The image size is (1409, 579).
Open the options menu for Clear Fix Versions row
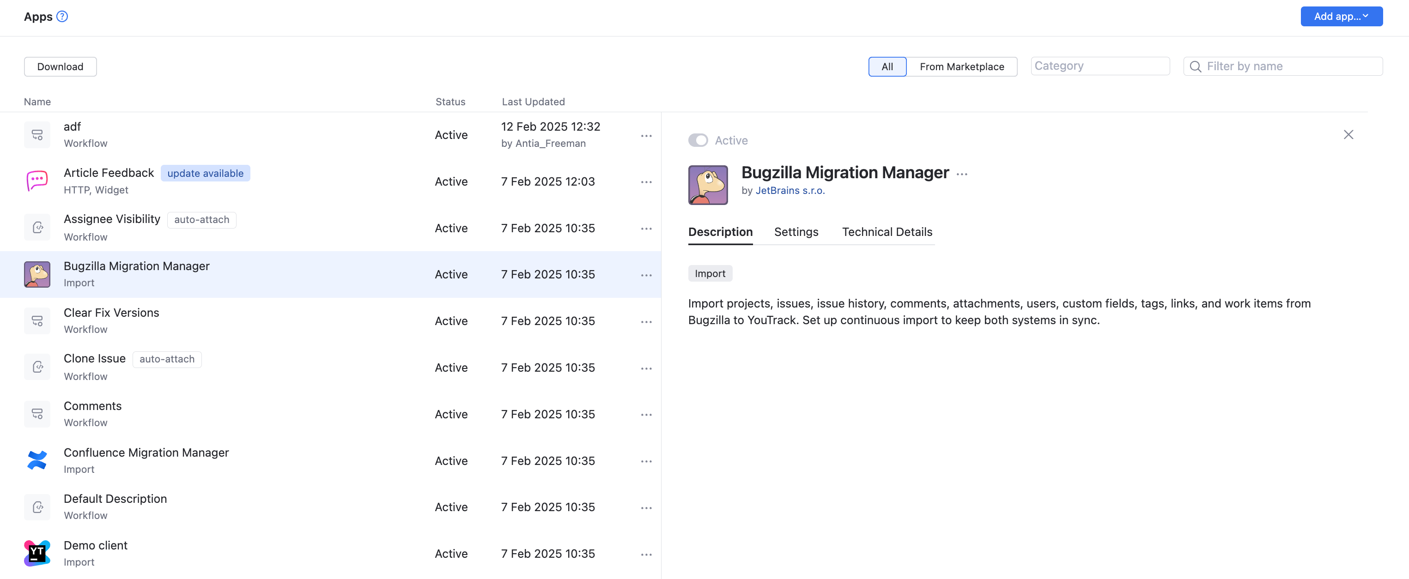point(646,321)
